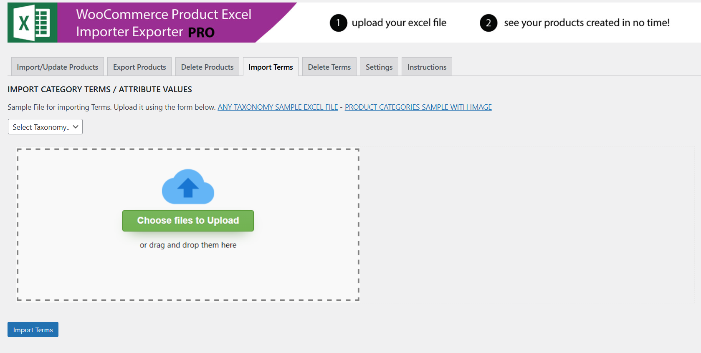Switch to the Import/Update Products tab
This screenshot has height=353, width=701.
point(58,67)
